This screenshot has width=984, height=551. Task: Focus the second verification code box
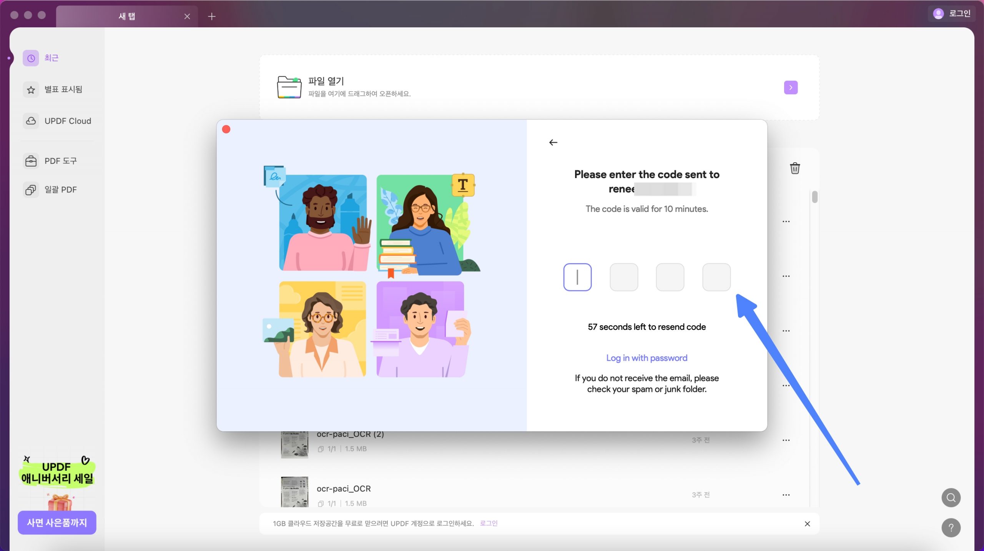(624, 277)
